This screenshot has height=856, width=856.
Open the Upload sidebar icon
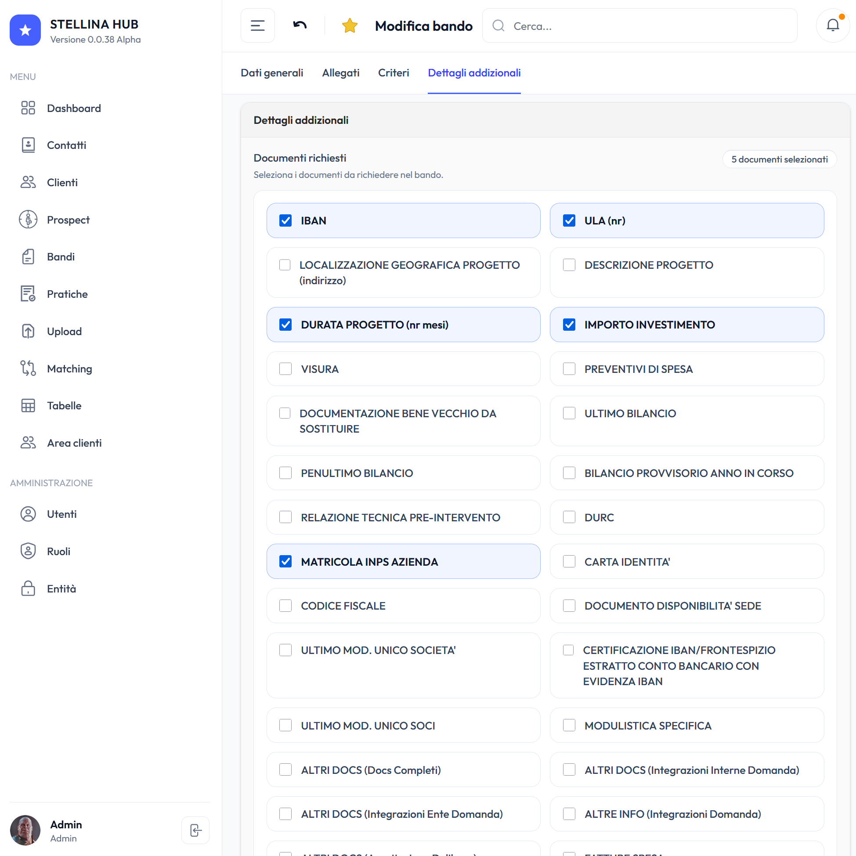pyautogui.click(x=28, y=332)
